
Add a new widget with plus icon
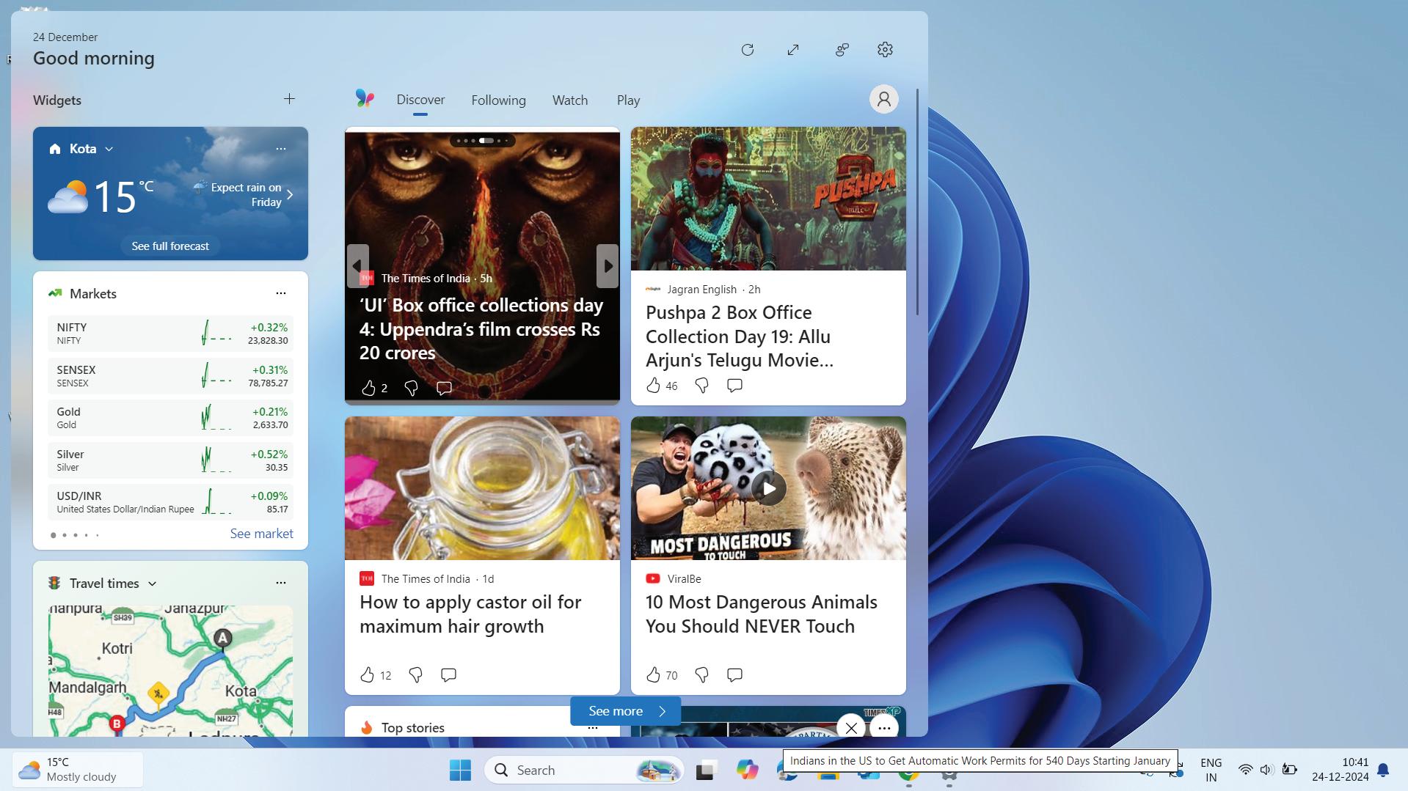[289, 99]
